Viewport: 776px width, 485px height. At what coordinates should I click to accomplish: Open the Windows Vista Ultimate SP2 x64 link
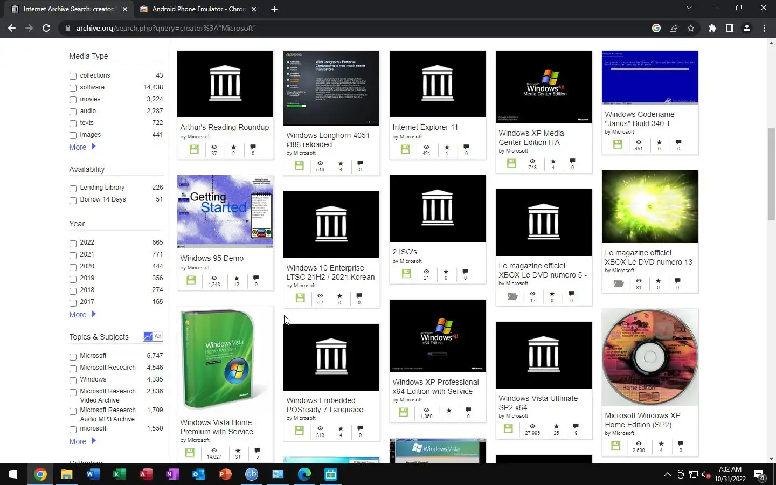pyautogui.click(x=538, y=403)
